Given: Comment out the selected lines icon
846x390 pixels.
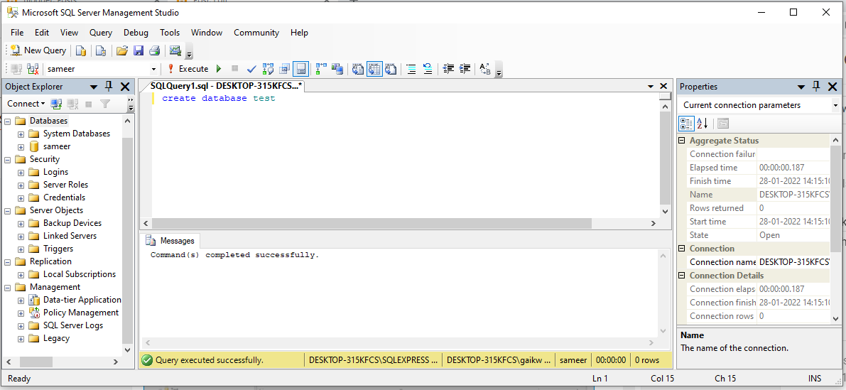Looking at the screenshot, I should 411,69.
